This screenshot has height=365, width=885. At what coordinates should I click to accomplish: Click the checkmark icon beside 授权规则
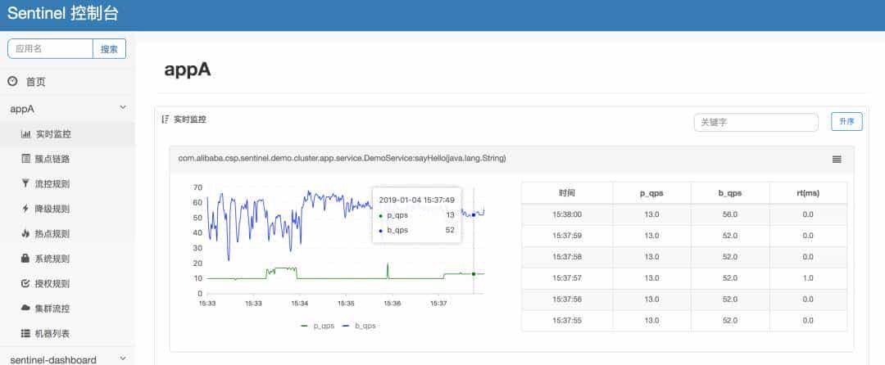coord(25,284)
